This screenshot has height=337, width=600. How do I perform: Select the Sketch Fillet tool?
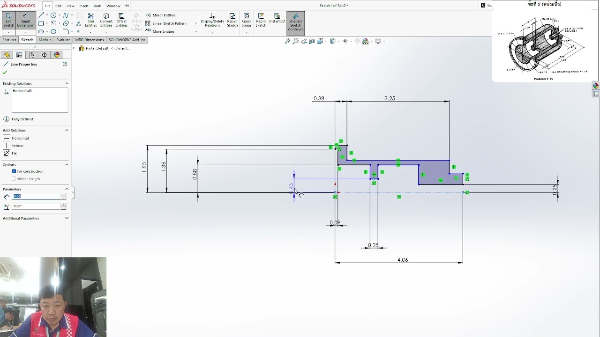(x=66, y=31)
